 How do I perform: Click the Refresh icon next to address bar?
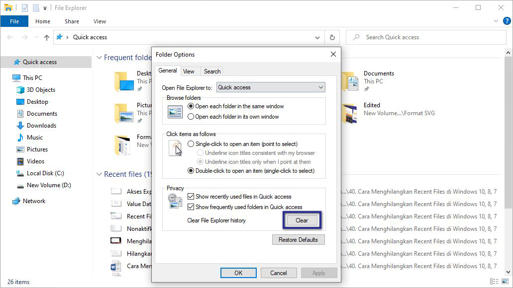click(x=332, y=37)
